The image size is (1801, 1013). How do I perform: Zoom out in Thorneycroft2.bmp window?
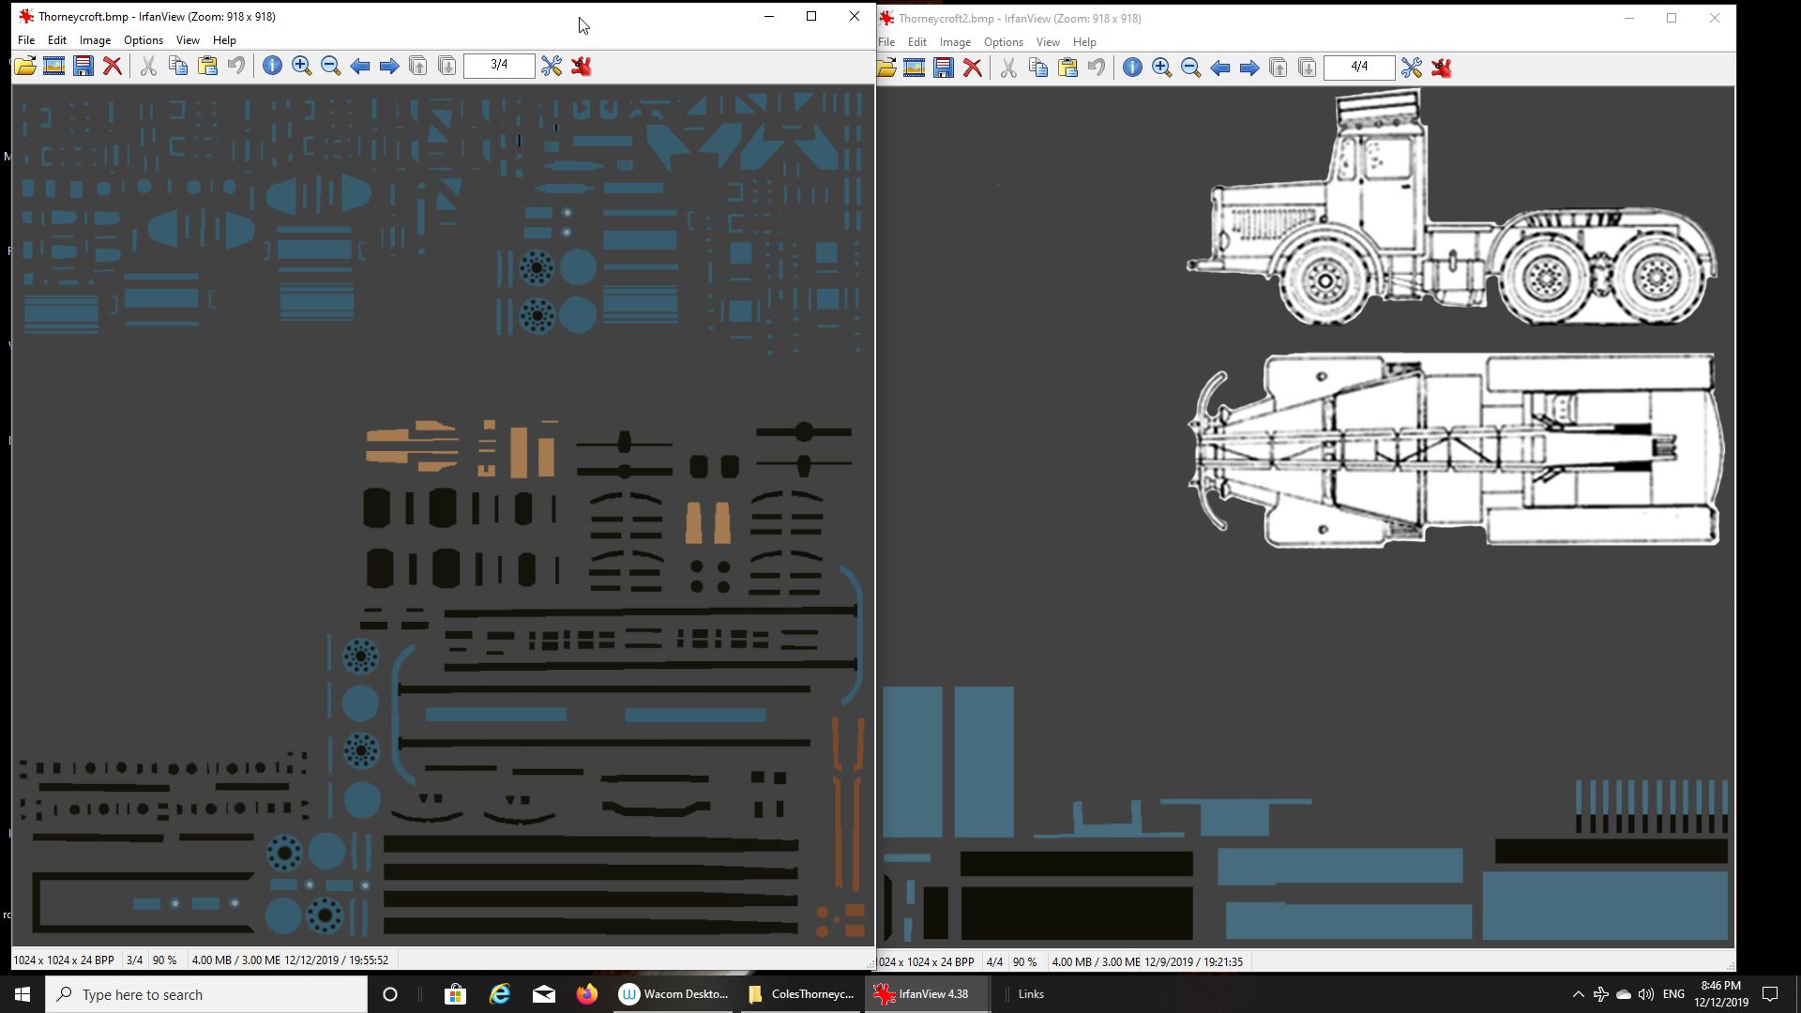point(1191,68)
